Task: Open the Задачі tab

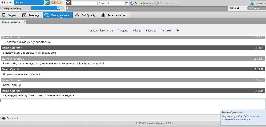Action: click(10, 15)
